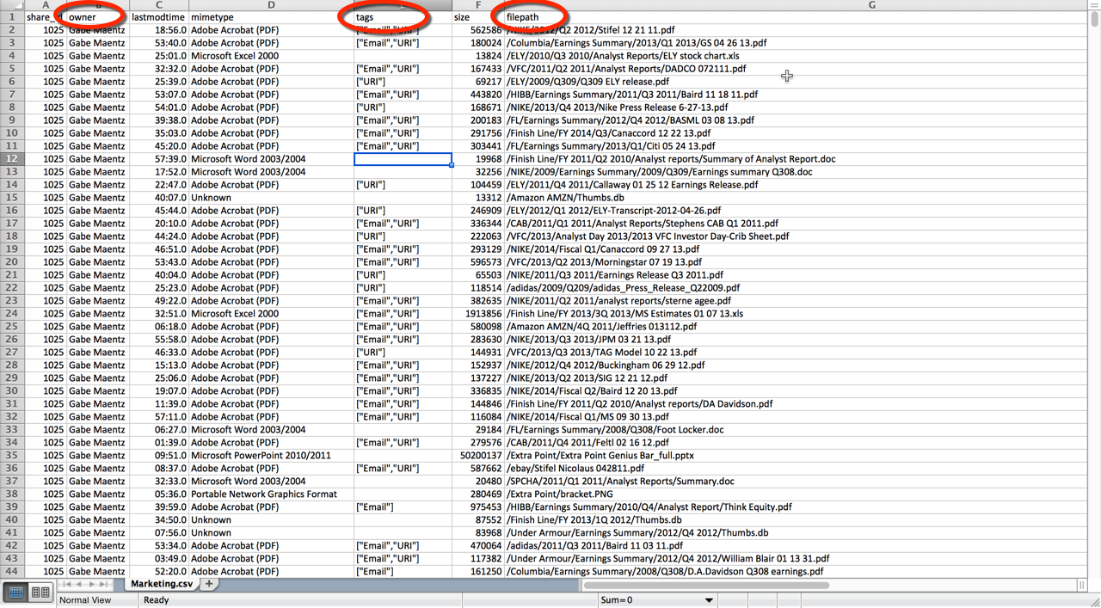Click the 'owner' header cell
The height and width of the screenshot is (608, 1101).
(97, 17)
